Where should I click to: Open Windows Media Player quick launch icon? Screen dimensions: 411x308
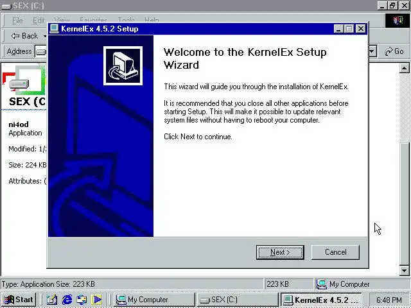tap(96, 300)
